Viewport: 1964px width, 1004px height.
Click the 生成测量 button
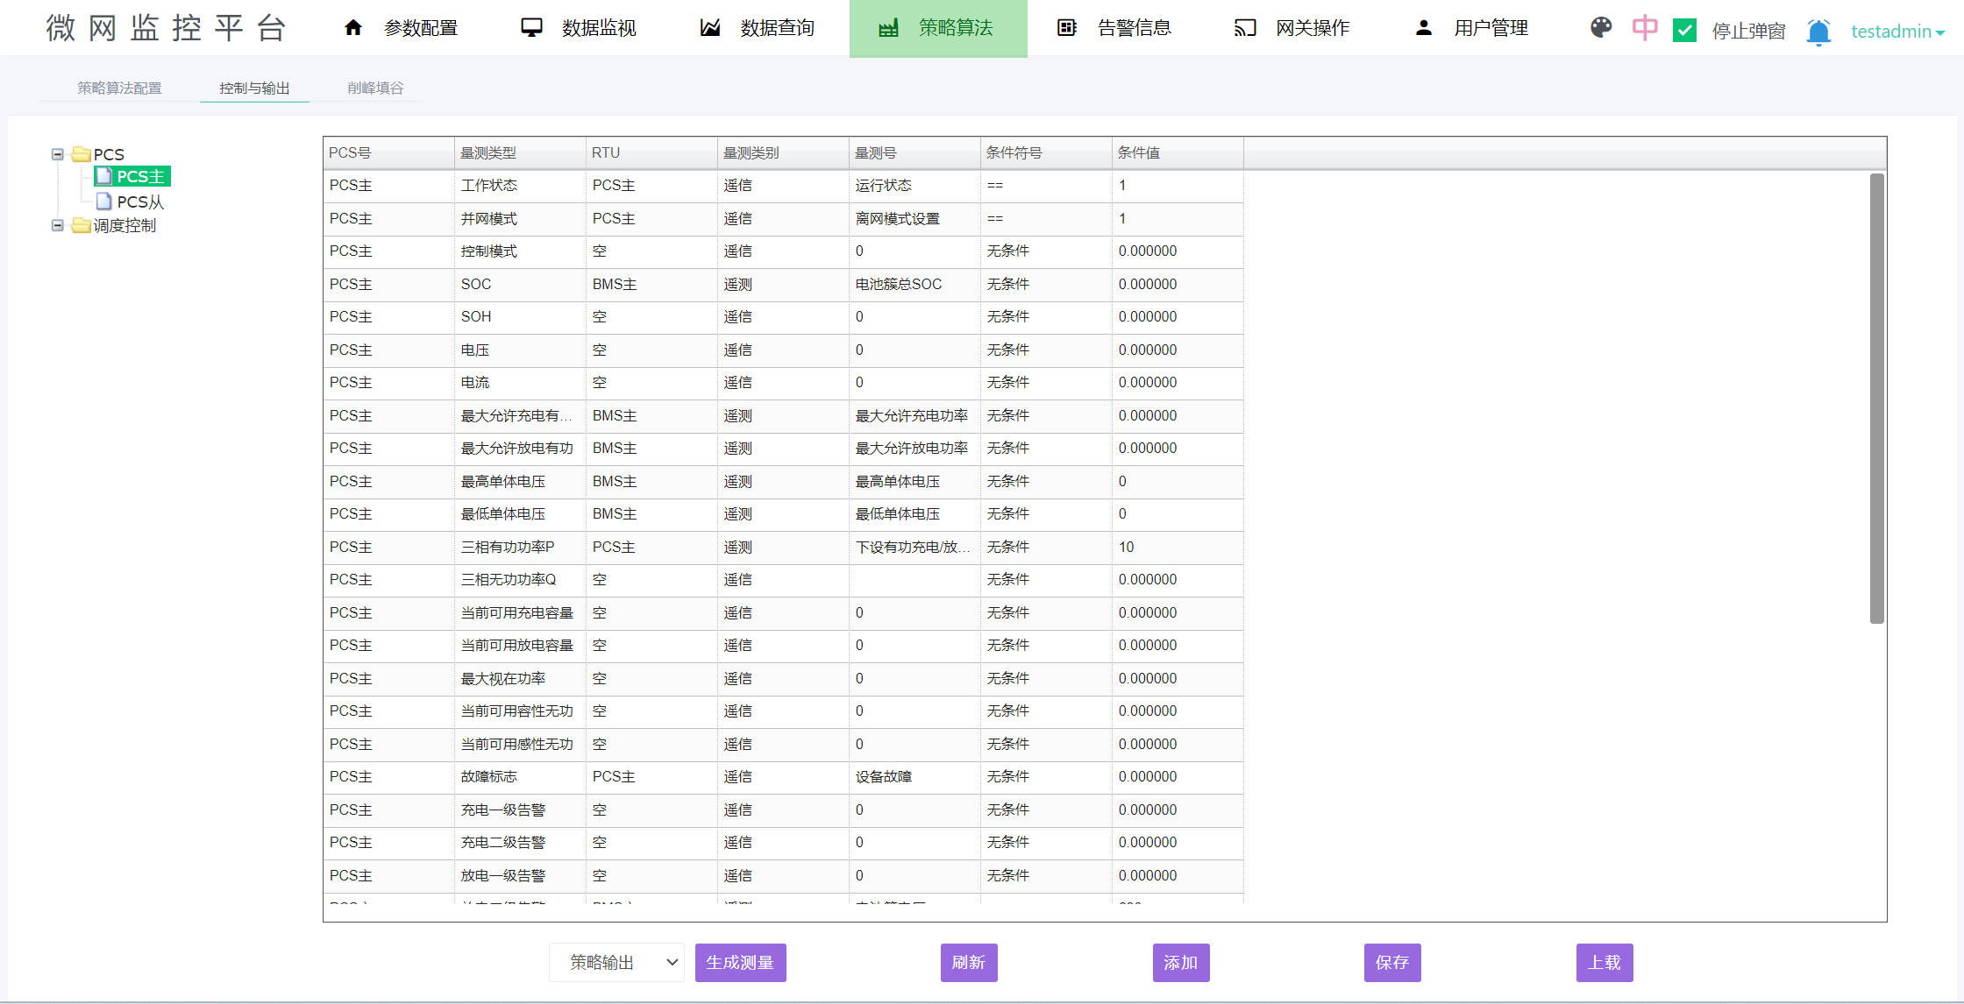740,962
